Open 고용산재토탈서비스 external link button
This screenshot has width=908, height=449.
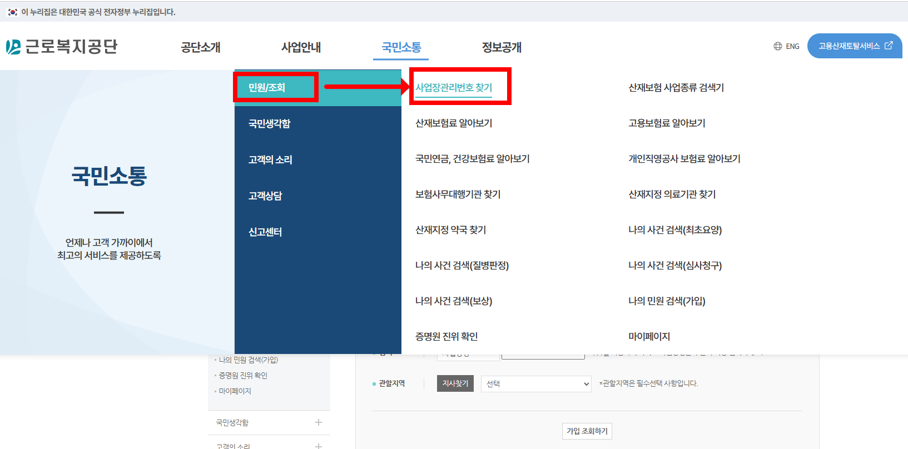point(855,46)
